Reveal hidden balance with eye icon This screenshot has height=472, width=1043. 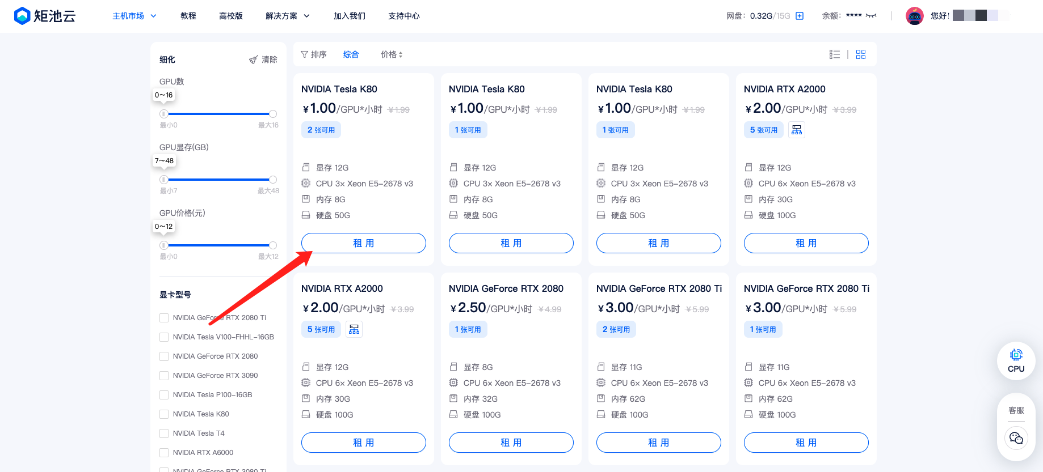click(871, 16)
